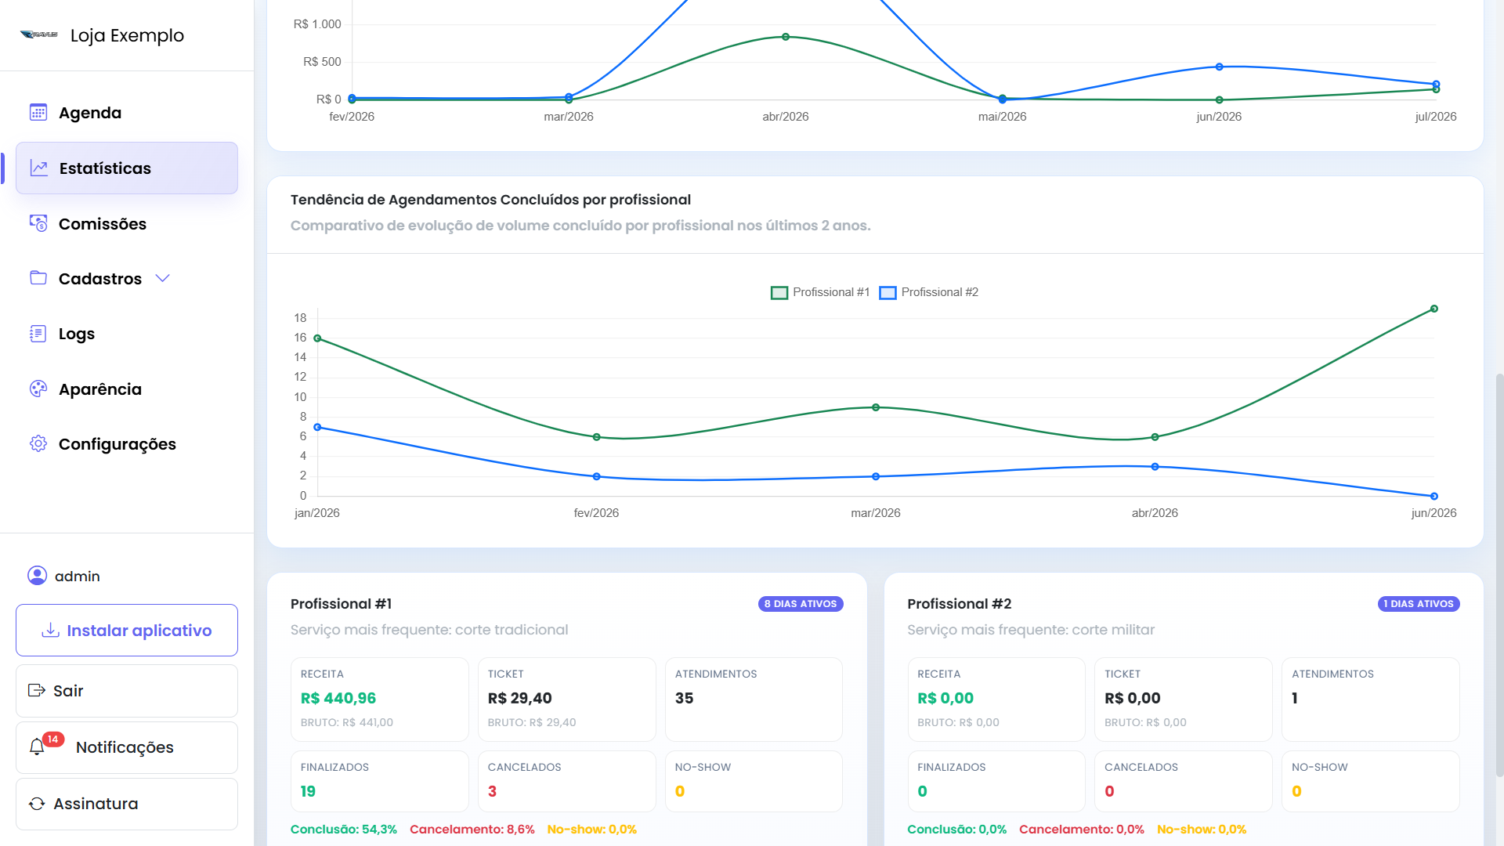Expand the Cadastros submenu chevron
Viewport: 1504px width, 846px height.
click(x=162, y=278)
